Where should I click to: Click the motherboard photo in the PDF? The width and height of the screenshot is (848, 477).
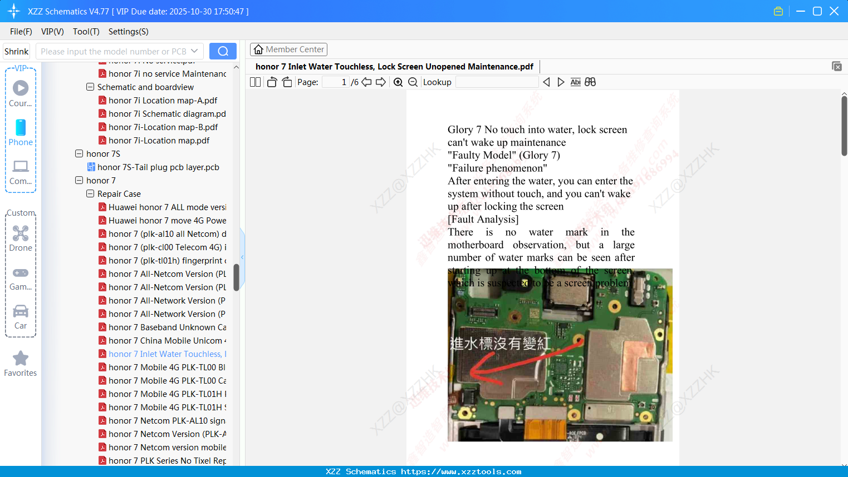point(560,355)
